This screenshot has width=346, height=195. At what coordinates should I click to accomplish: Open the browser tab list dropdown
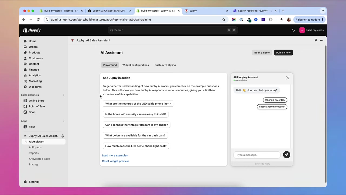coord(322,11)
